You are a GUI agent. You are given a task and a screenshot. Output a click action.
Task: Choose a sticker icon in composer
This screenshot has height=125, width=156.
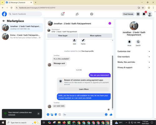[x=56, y=115]
